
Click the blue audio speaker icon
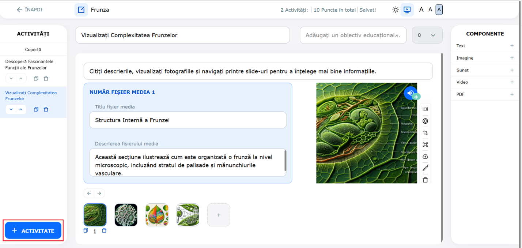411,93
